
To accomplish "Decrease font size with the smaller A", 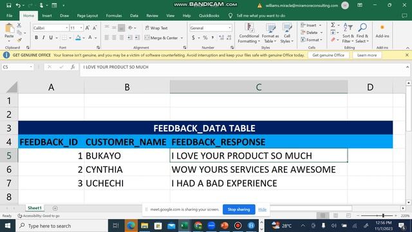I will [95, 28].
